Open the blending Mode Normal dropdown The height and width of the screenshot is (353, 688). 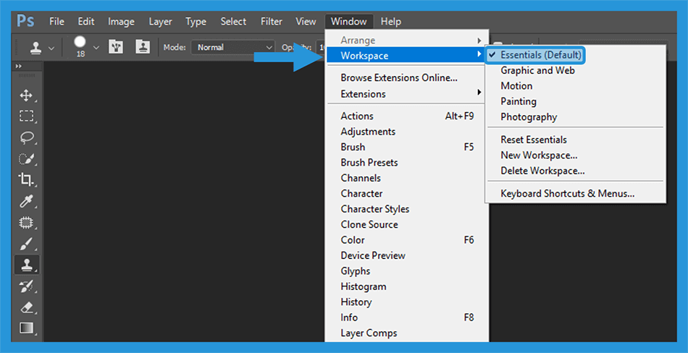pos(233,47)
